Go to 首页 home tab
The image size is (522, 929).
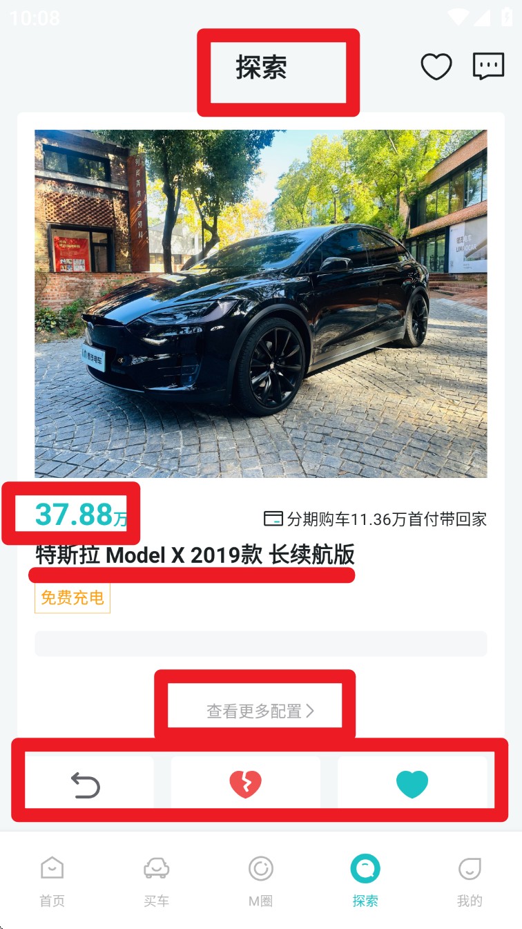pyautogui.click(x=52, y=881)
